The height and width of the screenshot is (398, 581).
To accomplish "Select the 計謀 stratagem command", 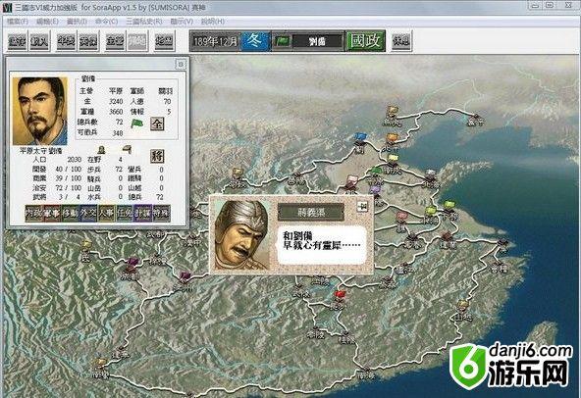I will (143, 214).
